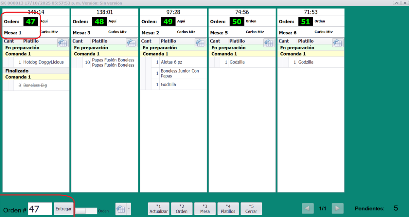Click the grid refresh icon on order 48
The height and width of the screenshot is (217, 409).
(132, 43)
